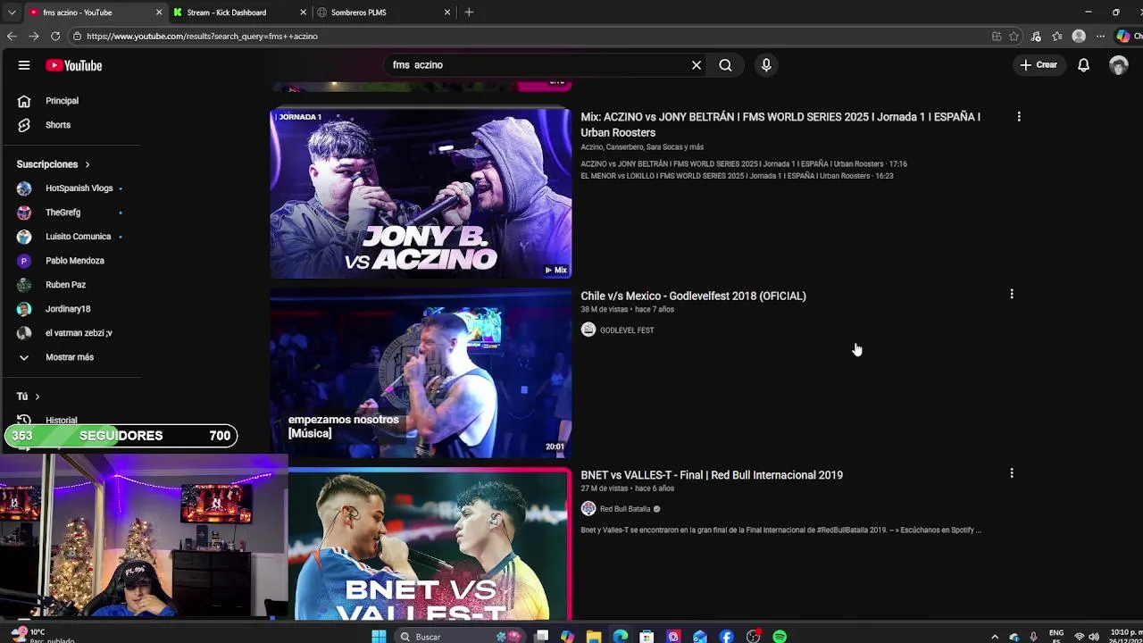This screenshot has width=1143, height=643.
Task: Reload the page
Action: pyautogui.click(x=55, y=37)
